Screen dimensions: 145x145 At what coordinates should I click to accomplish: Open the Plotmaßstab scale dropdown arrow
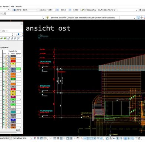[31, 138]
